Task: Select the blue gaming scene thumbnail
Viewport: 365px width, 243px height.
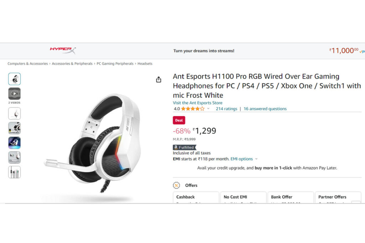Action: pos(14,143)
